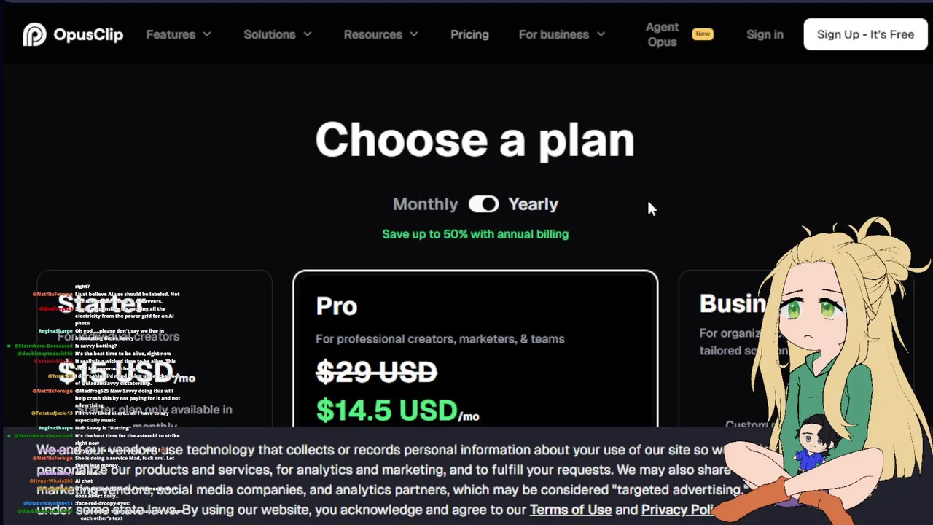Expand the Resources dropdown

[x=380, y=34]
